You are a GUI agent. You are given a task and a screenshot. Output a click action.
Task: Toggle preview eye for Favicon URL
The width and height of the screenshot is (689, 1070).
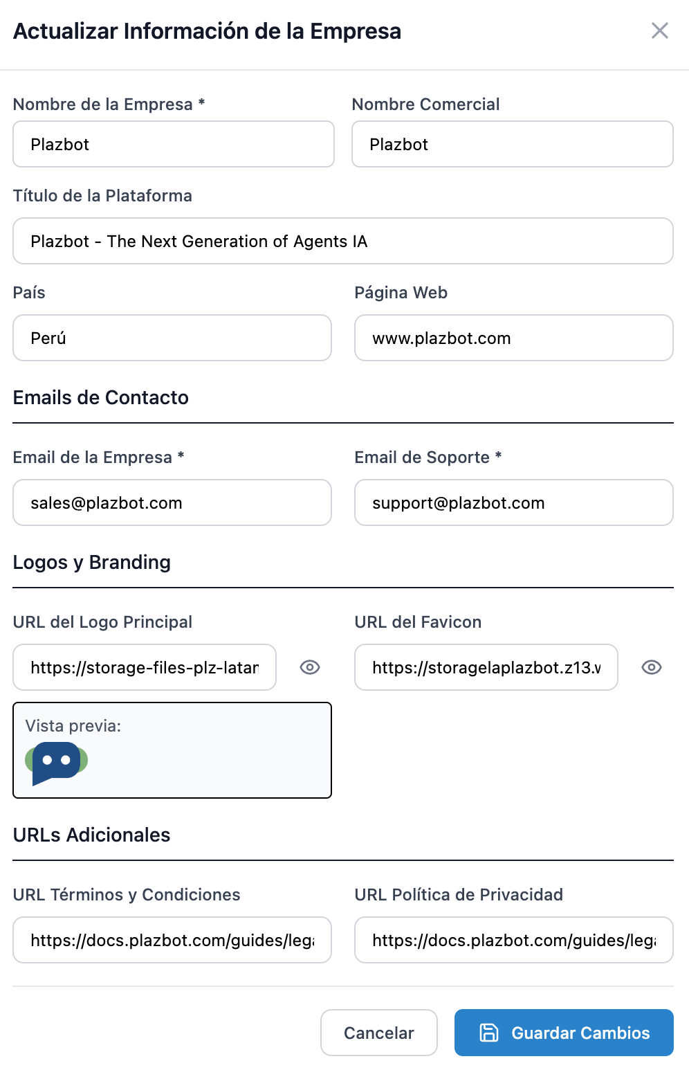652,667
